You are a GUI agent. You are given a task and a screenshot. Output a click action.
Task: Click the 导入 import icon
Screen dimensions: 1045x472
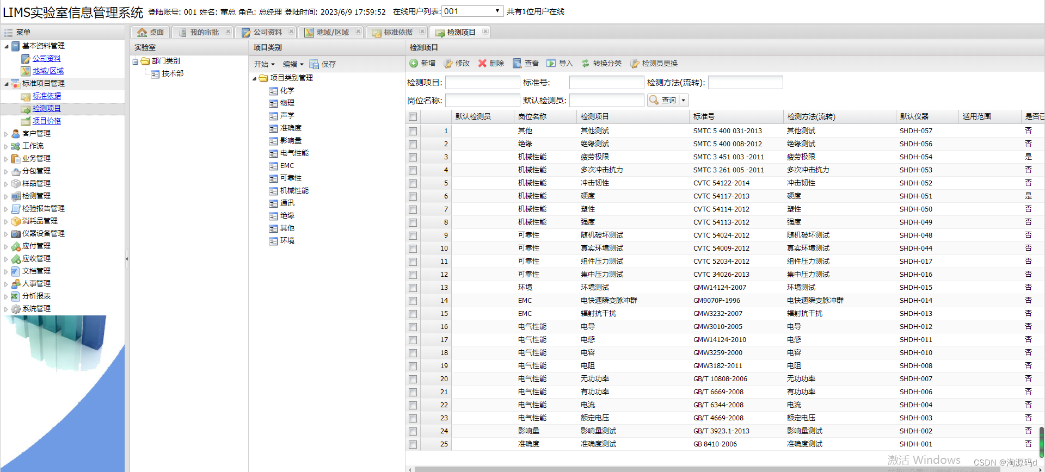551,64
